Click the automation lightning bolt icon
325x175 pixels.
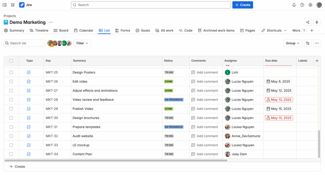317,22
